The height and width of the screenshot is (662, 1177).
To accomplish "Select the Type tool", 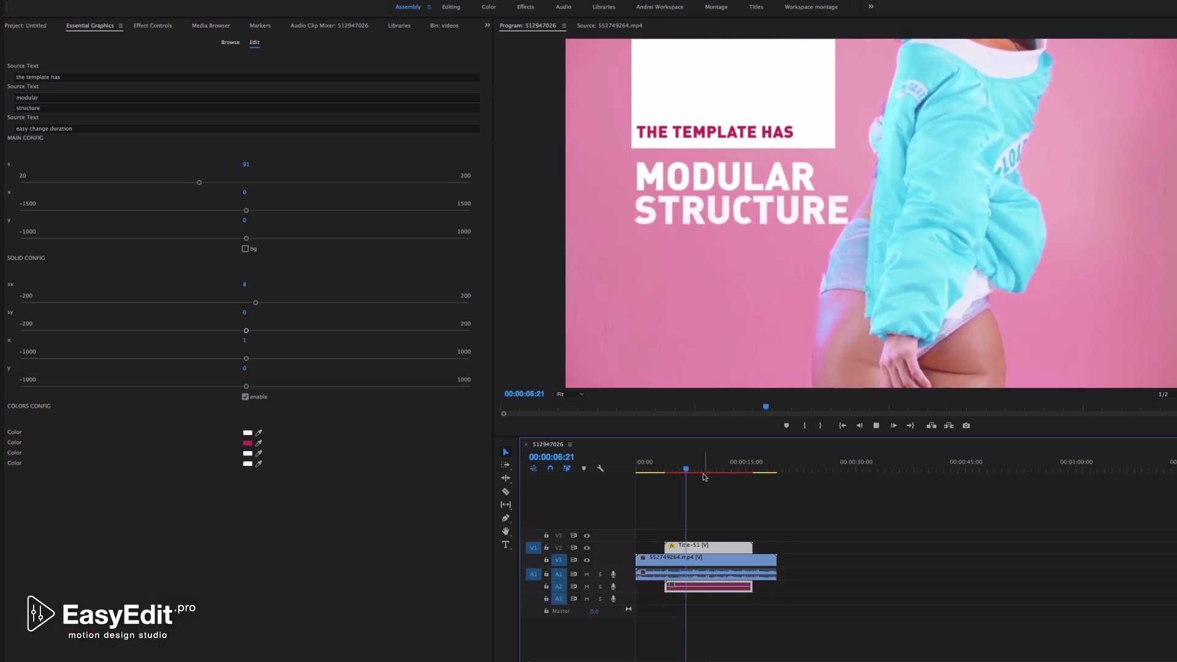I will pyautogui.click(x=506, y=544).
